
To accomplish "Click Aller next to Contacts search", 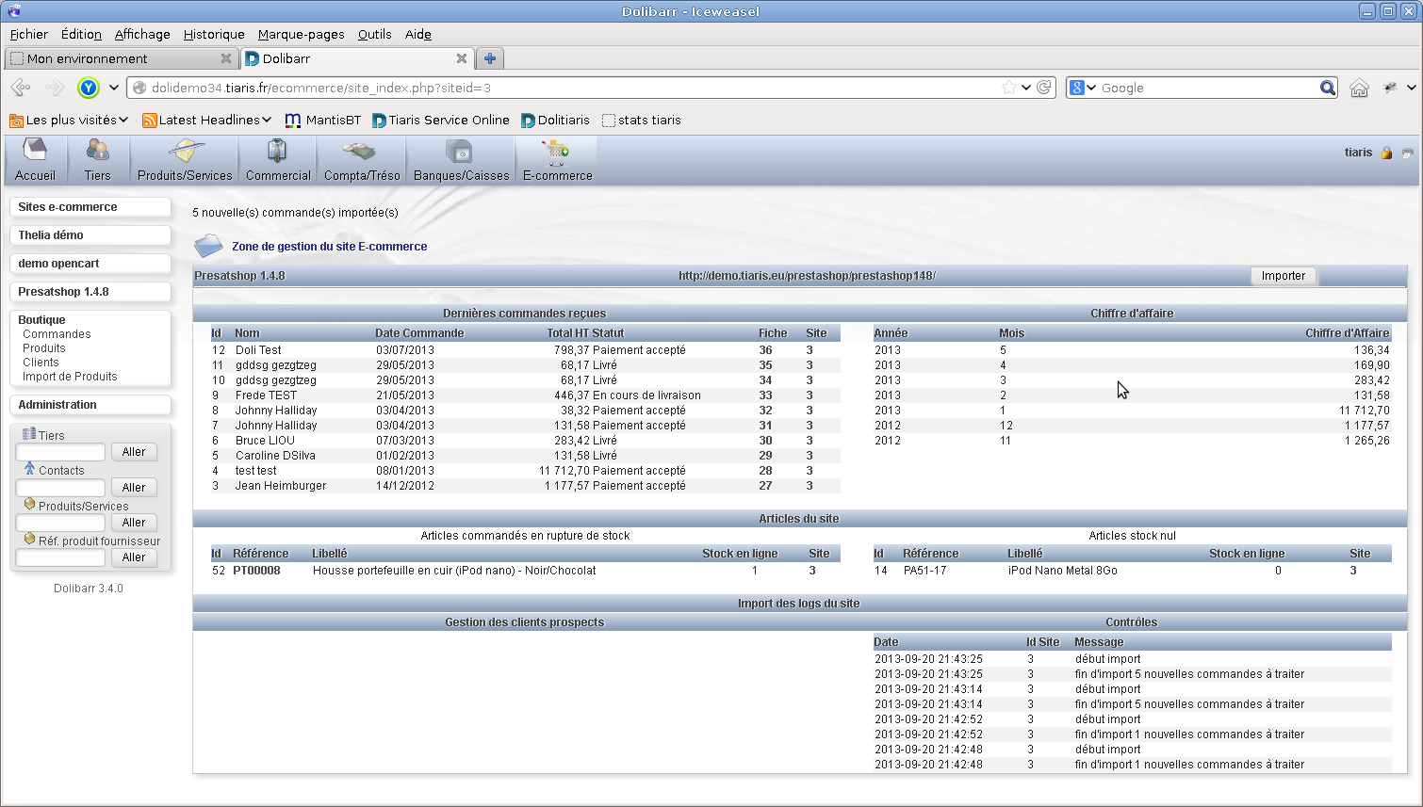I will 134,488.
